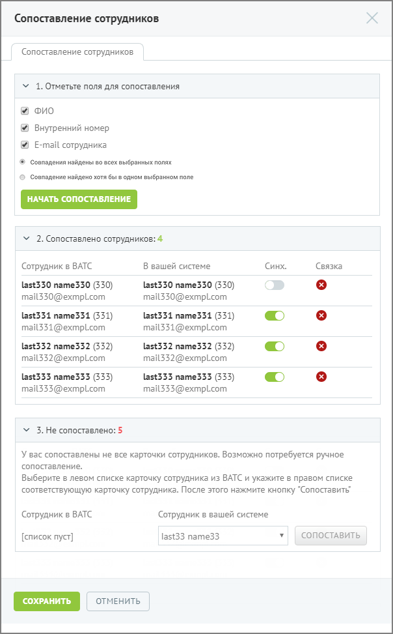Choose 'Совпадение найдено хотя бы в одном' option
393x634 pixels.
pos(23,177)
